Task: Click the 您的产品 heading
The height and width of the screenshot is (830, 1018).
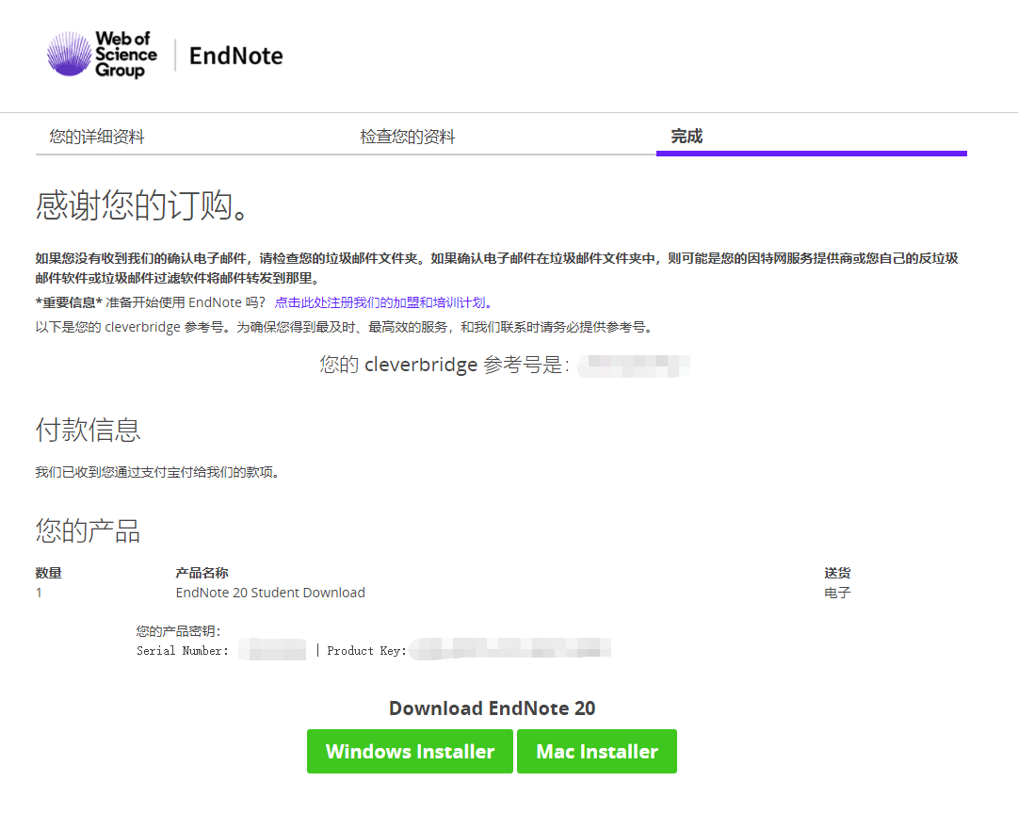Action: pyautogui.click(x=88, y=530)
